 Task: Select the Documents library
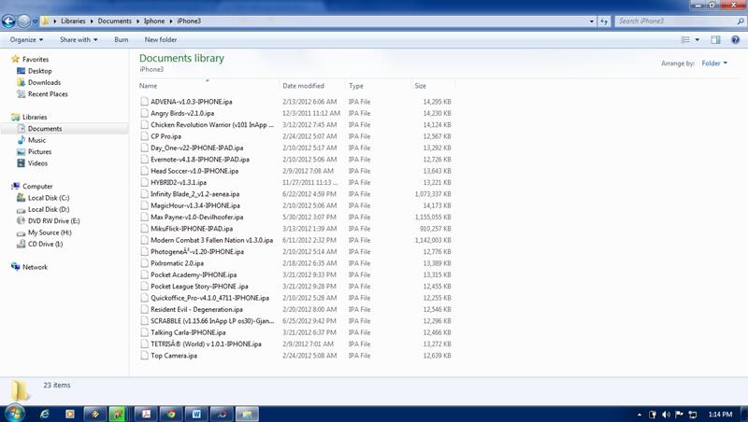[x=45, y=129]
